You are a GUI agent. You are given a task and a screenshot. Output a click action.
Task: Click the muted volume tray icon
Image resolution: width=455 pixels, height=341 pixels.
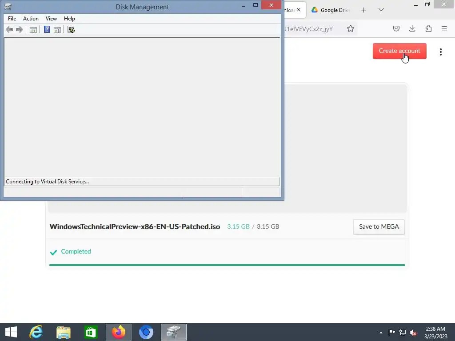pos(413,333)
